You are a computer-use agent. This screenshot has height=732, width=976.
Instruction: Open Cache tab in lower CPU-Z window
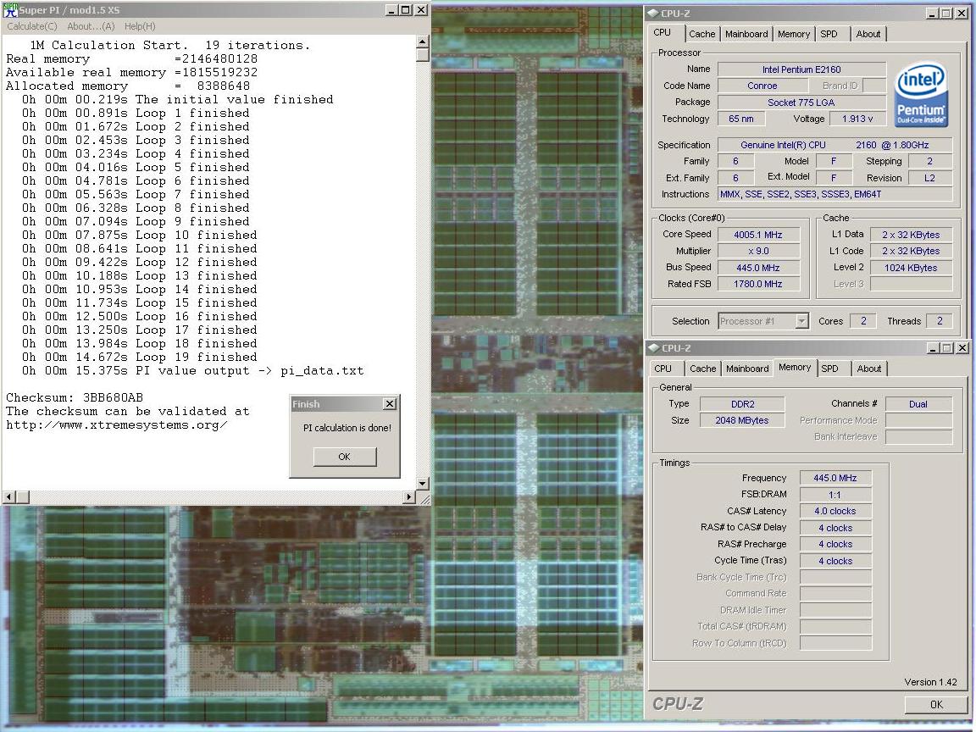pos(702,369)
